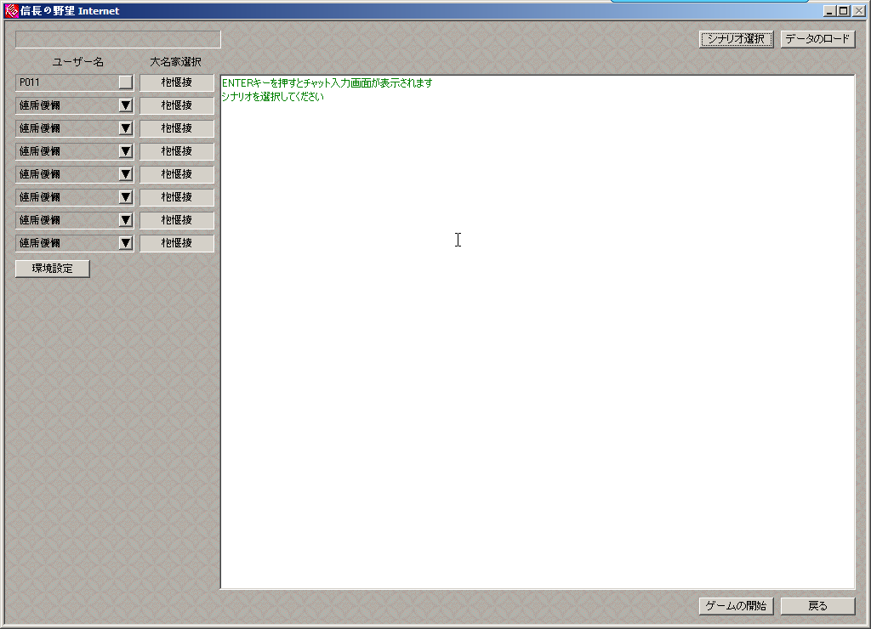Viewport: 871px width, 629px height.
Task: Expand the third user row dropdown
Action: [126, 128]
